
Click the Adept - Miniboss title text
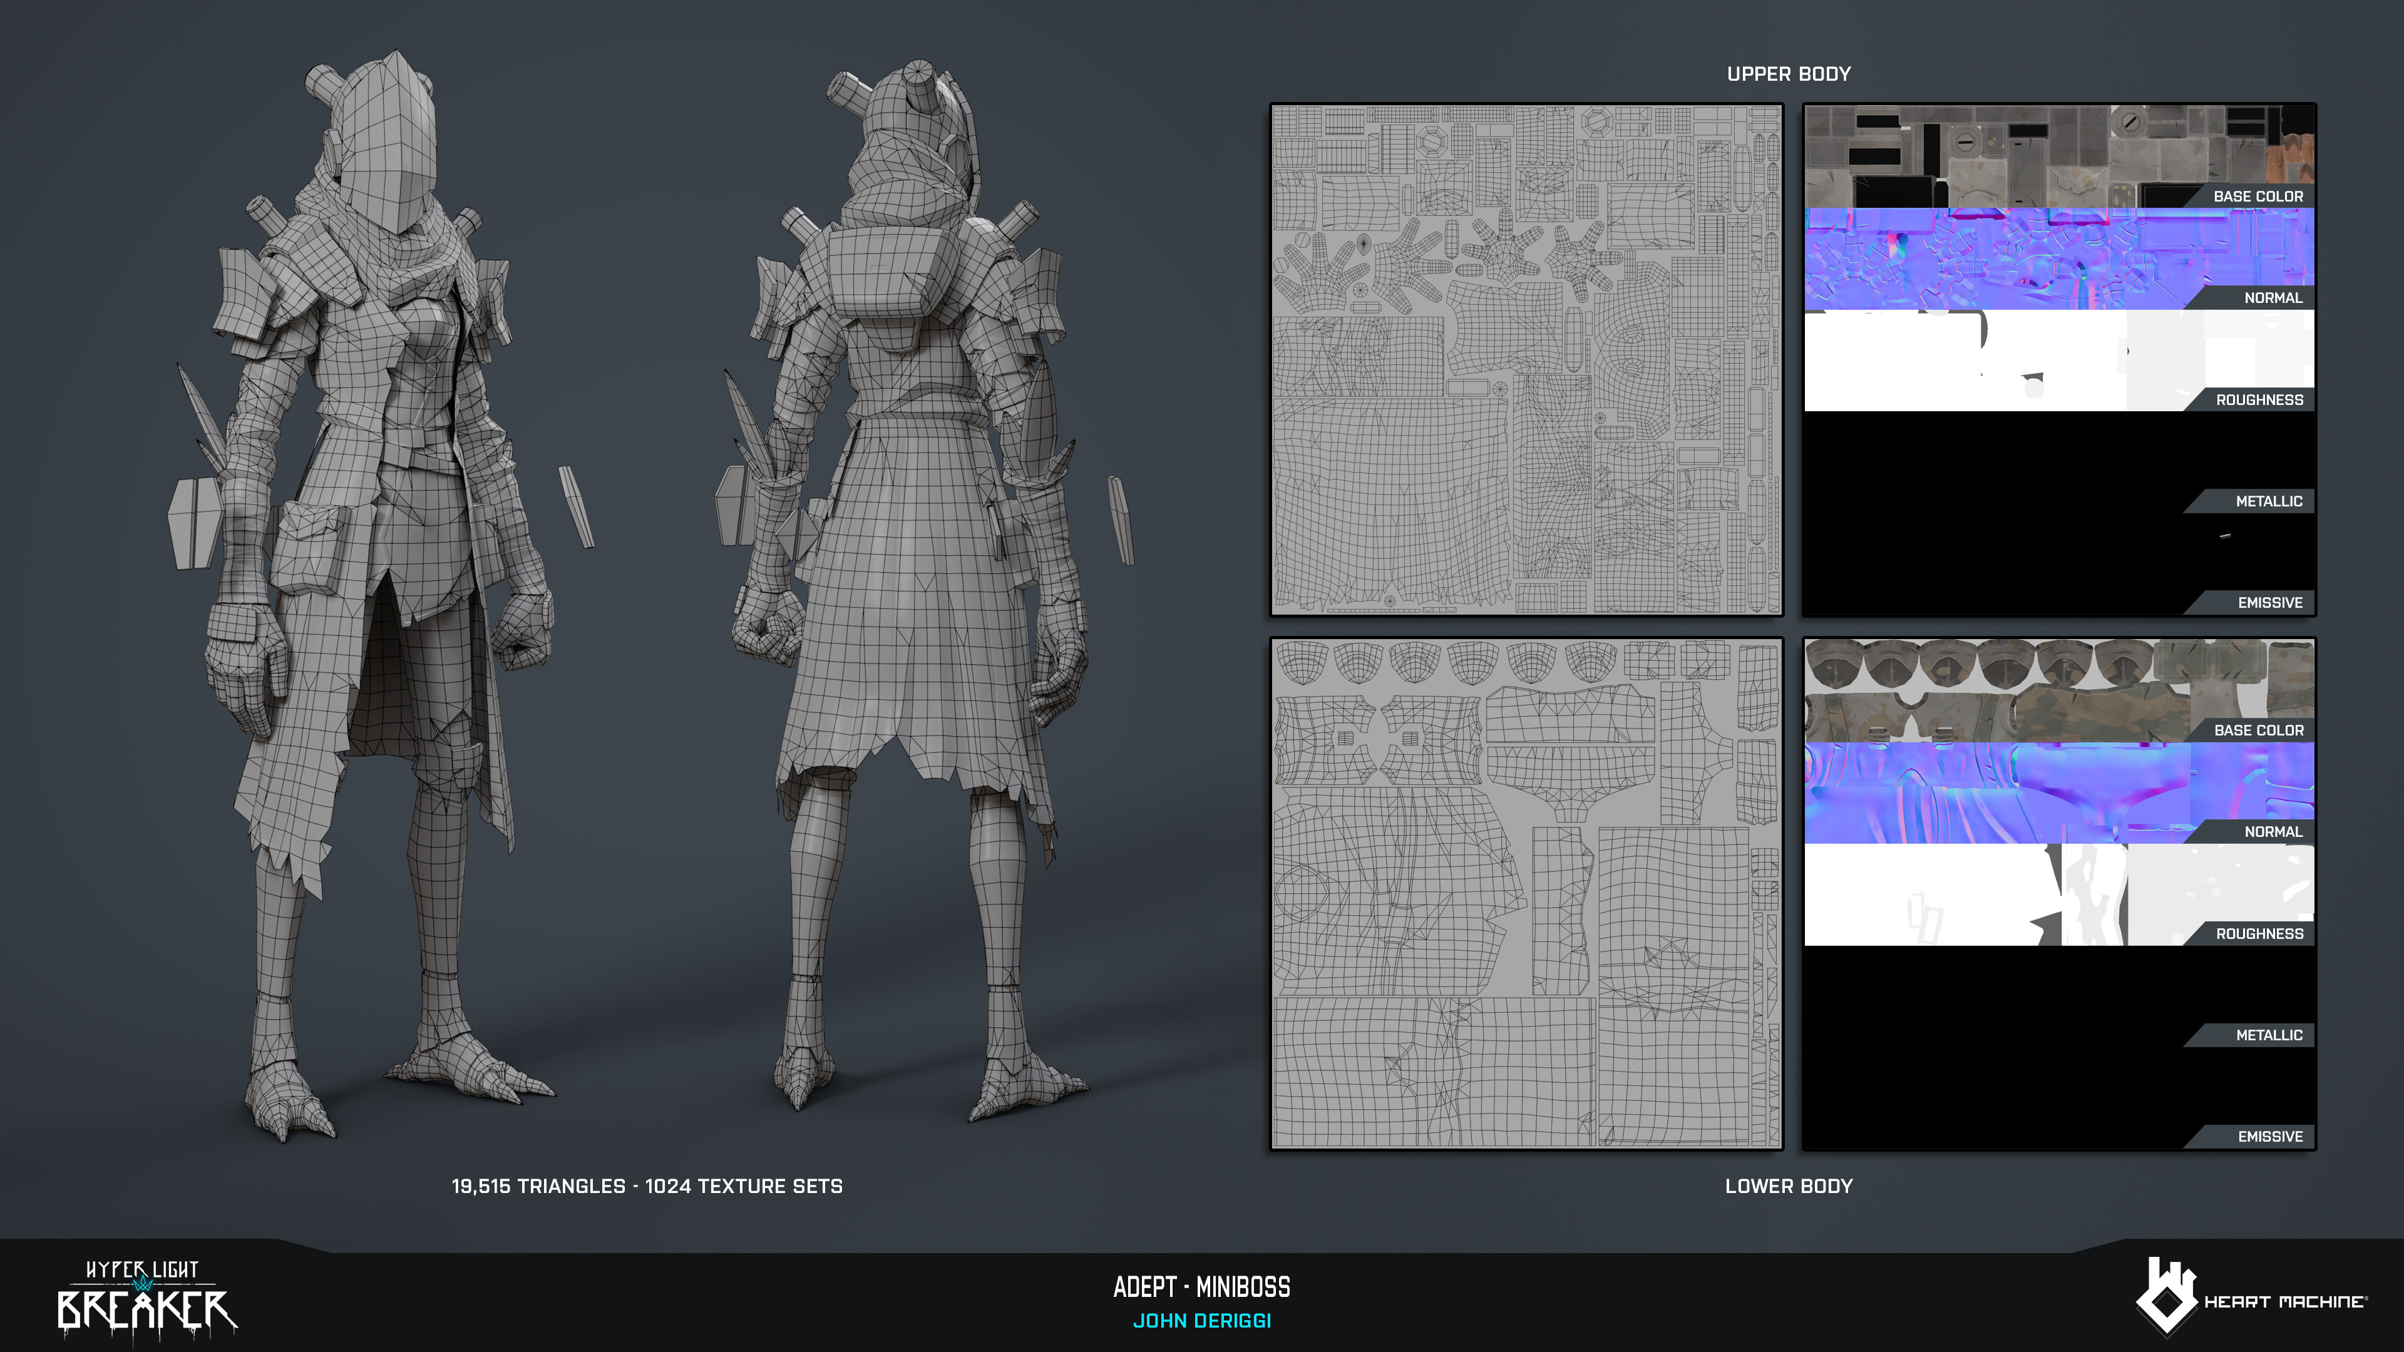point(1201,1288)
